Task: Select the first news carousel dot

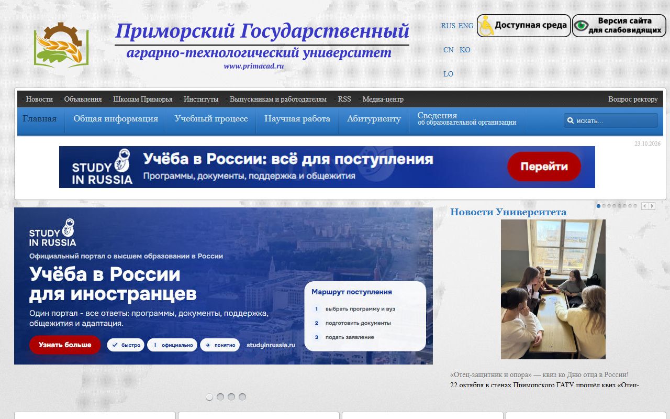Action: click(598, 206)
